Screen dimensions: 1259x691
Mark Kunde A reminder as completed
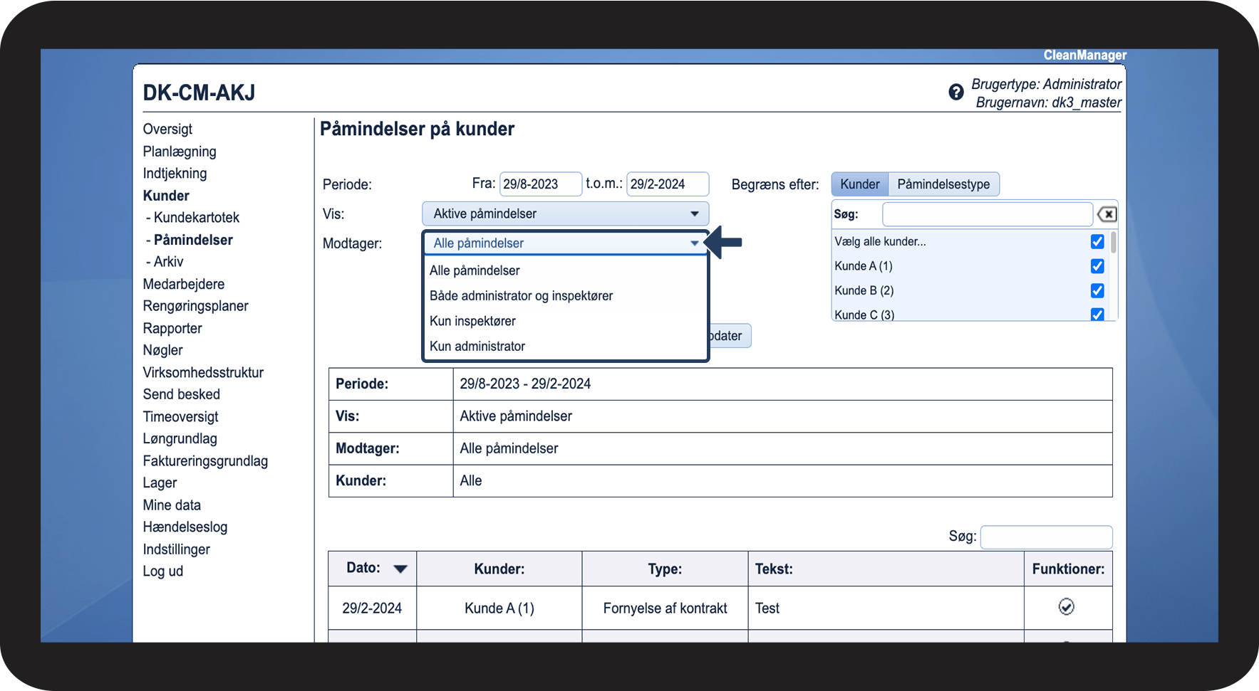(x=1066, y=607)
